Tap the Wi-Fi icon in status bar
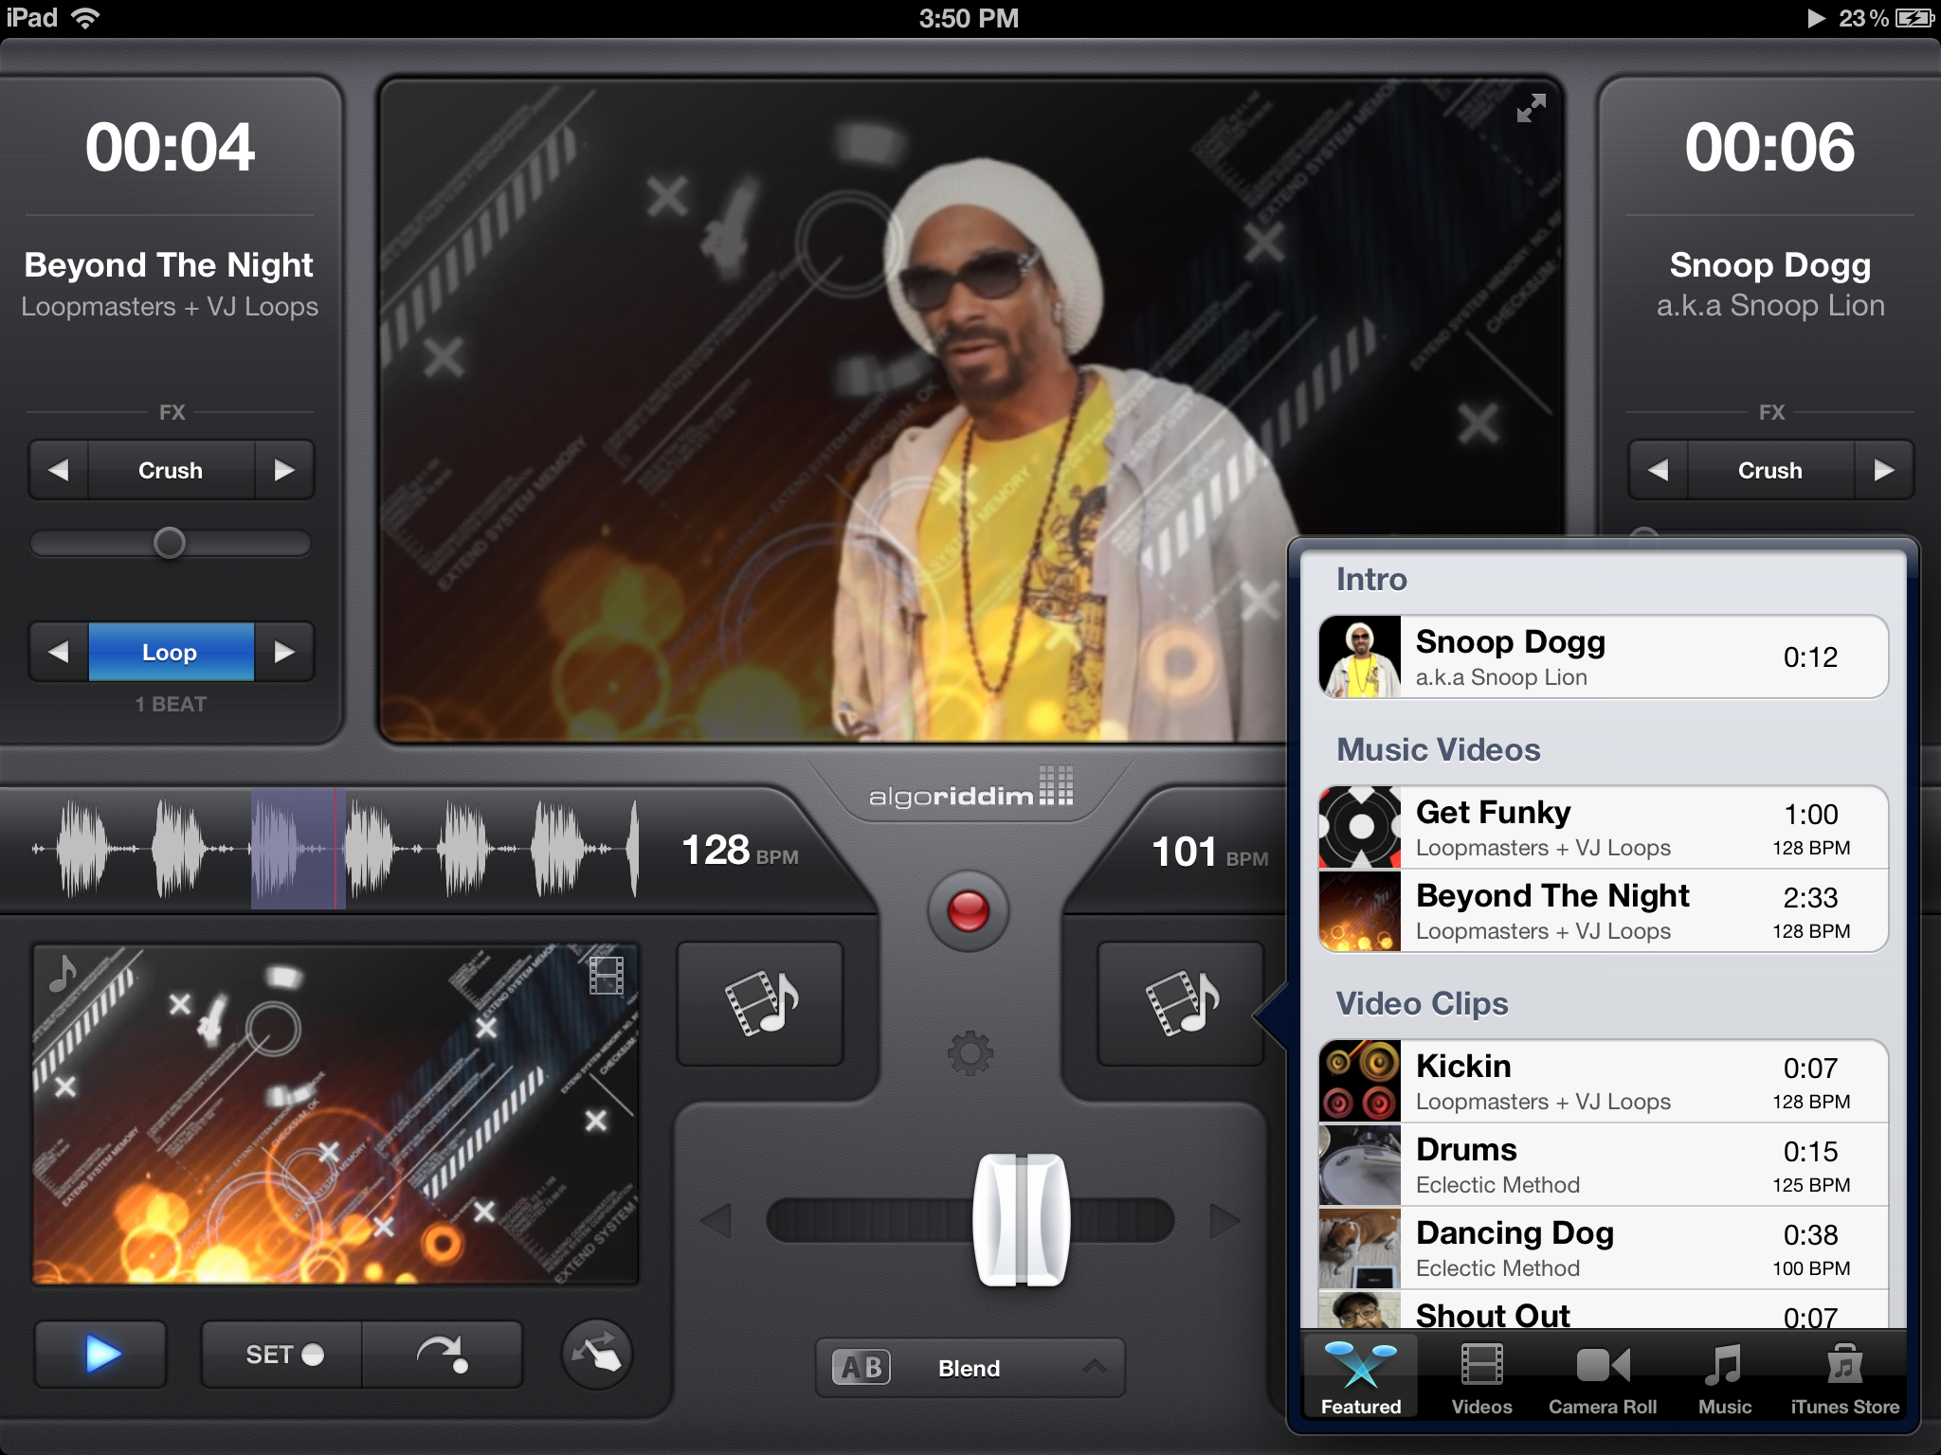The width and height of the screenshot is (1941, 1455). (85, 18)
